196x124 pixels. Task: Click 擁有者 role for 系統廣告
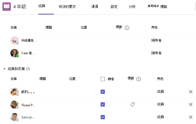(156, 40)
